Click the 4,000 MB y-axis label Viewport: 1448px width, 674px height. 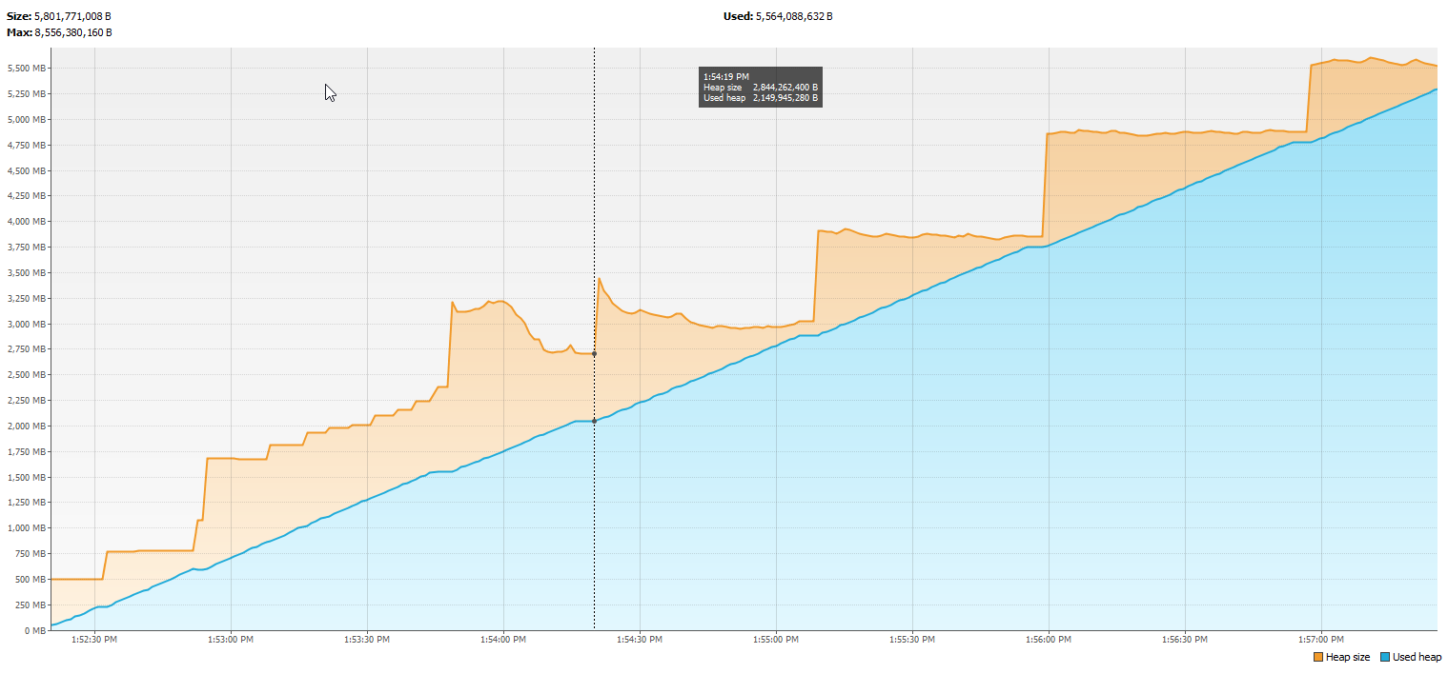[x=26, y=222]
